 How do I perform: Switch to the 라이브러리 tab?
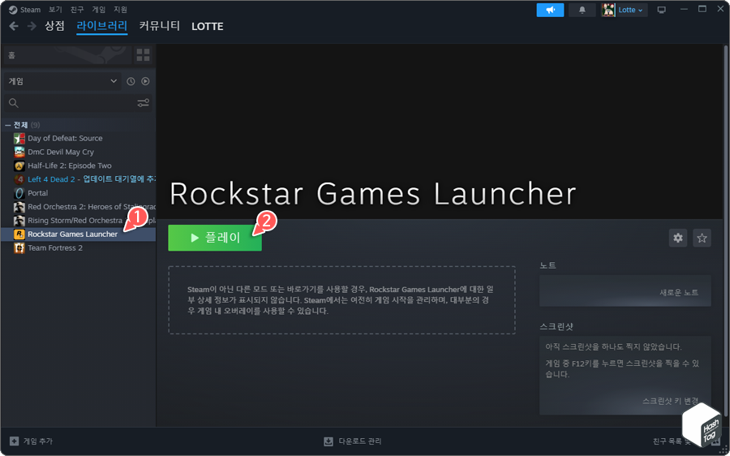coord(102,26)
